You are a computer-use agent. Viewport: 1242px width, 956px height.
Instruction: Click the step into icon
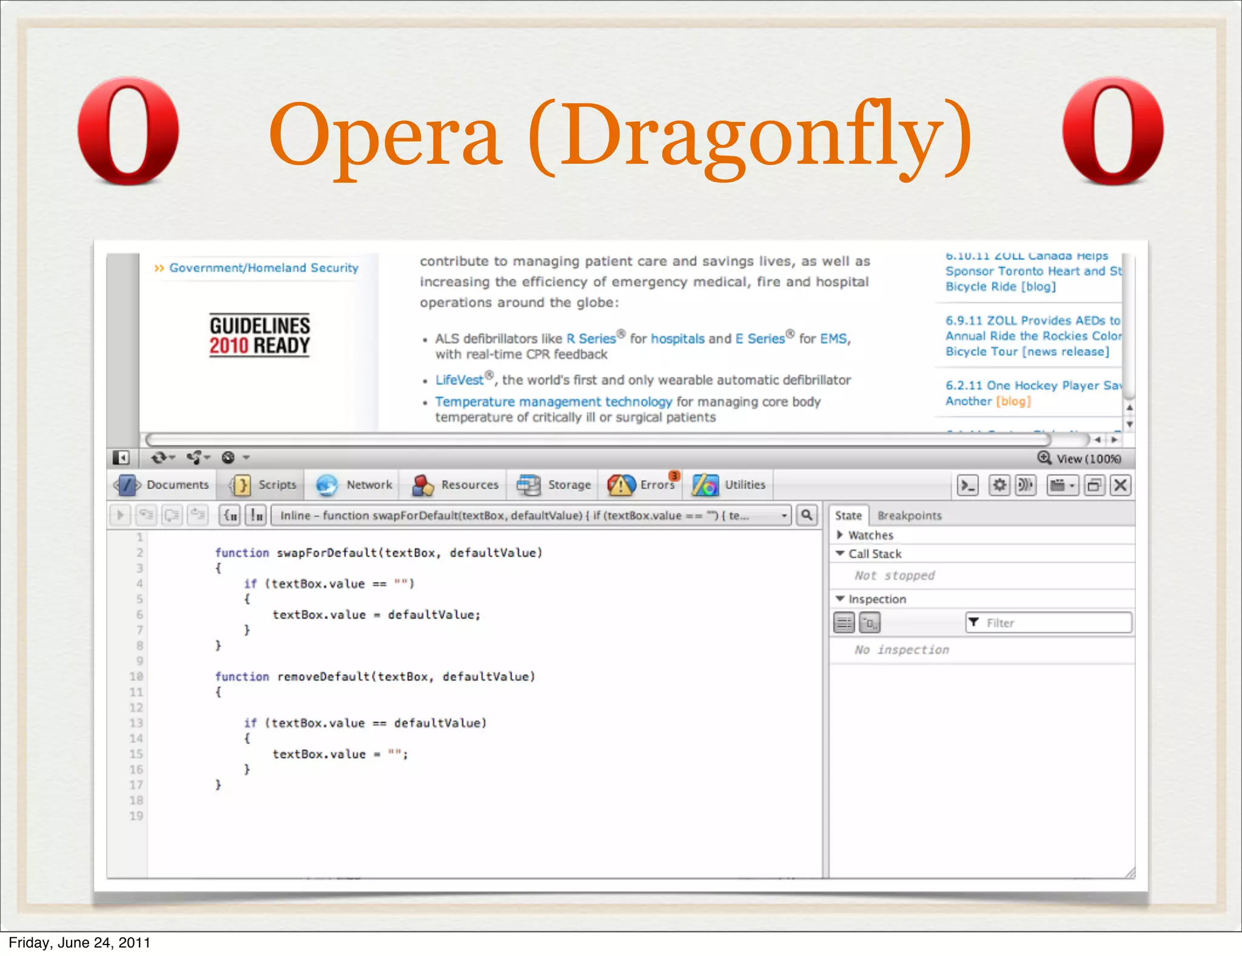146,515
